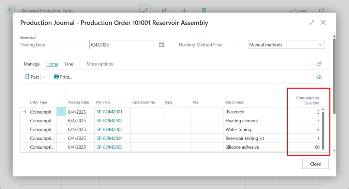The height and width of the screenshot is (189, 349).
Task: Expand the Flushing Method Filter dropdown
Action: click(320, 45)
